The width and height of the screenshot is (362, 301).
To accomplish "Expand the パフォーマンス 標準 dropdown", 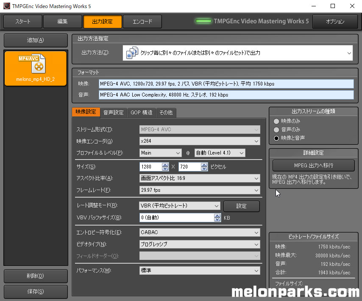I will tap(200, 271).
